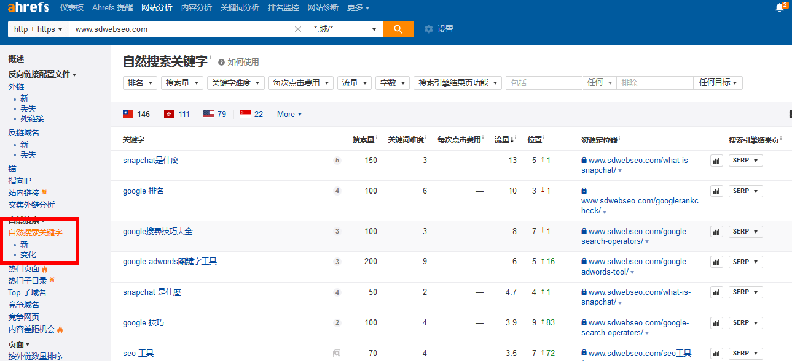This screenshot has width=792, height=361.
Task: Select the US flag country filter 79
Action: point(214,114)
